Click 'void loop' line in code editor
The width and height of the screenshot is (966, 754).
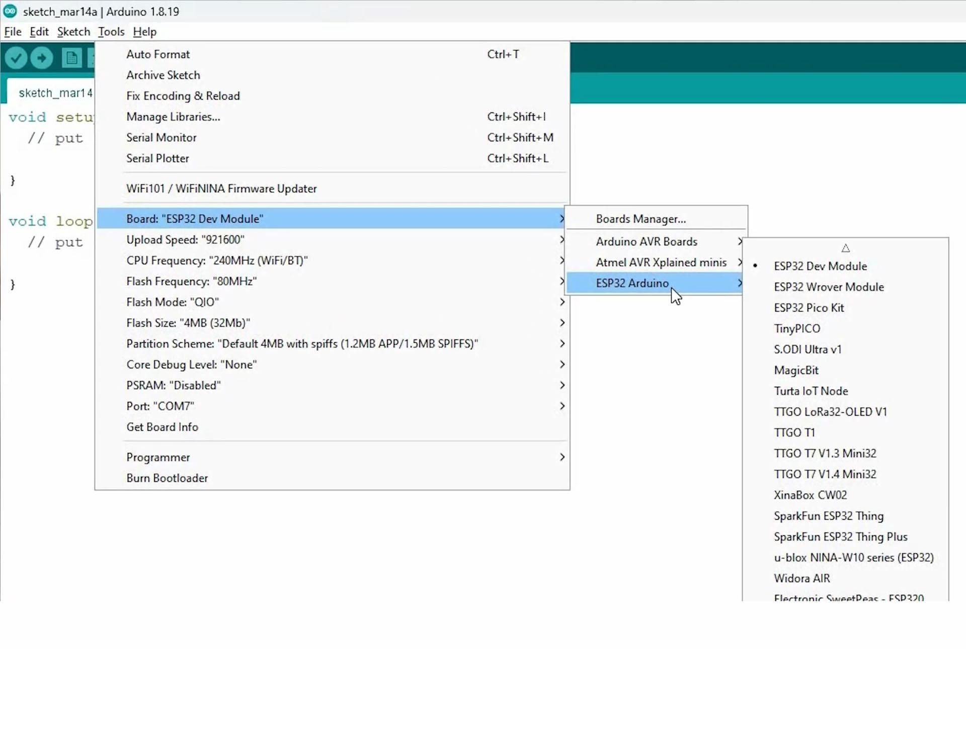point(51,221)
